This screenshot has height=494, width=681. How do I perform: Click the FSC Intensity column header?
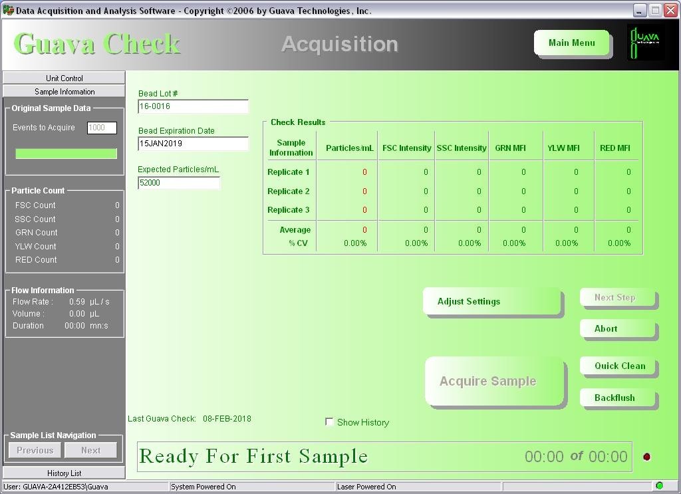click(x=406, y=148)
